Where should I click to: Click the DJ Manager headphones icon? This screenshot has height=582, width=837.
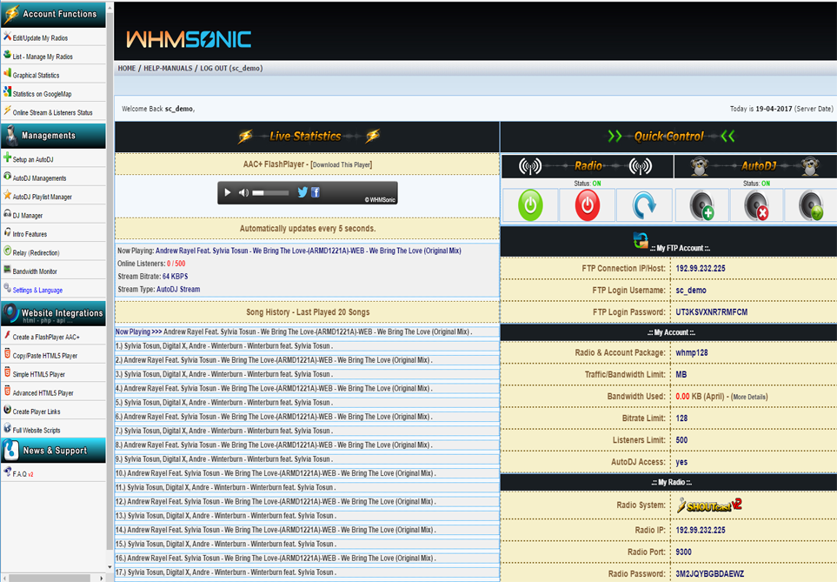tap(8, 214)
